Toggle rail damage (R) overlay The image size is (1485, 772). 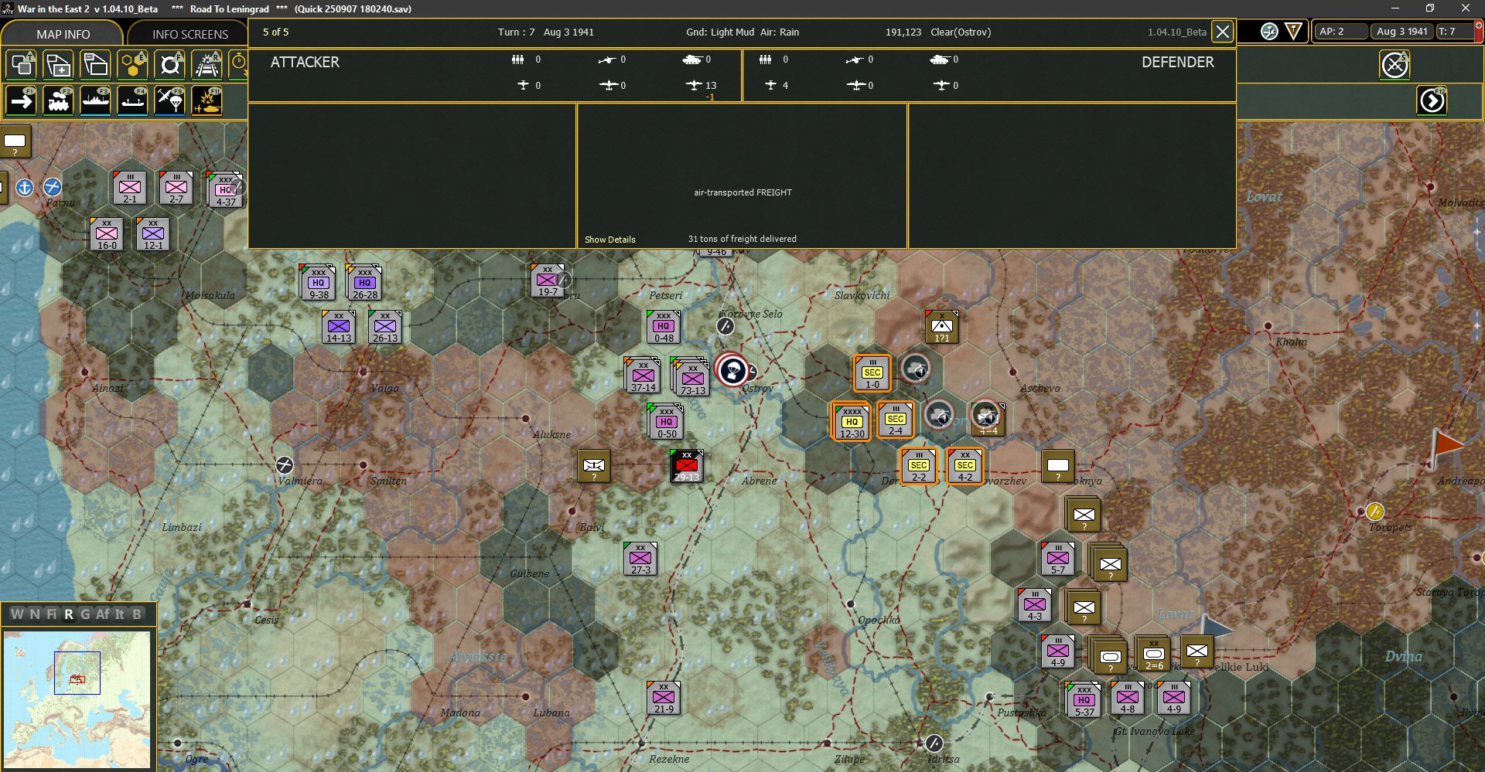(x=207, y=65)
